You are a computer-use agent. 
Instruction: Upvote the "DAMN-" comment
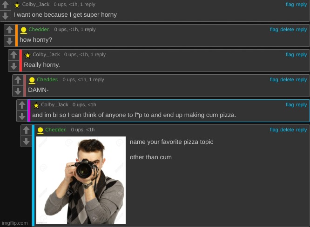click(18, 80)
